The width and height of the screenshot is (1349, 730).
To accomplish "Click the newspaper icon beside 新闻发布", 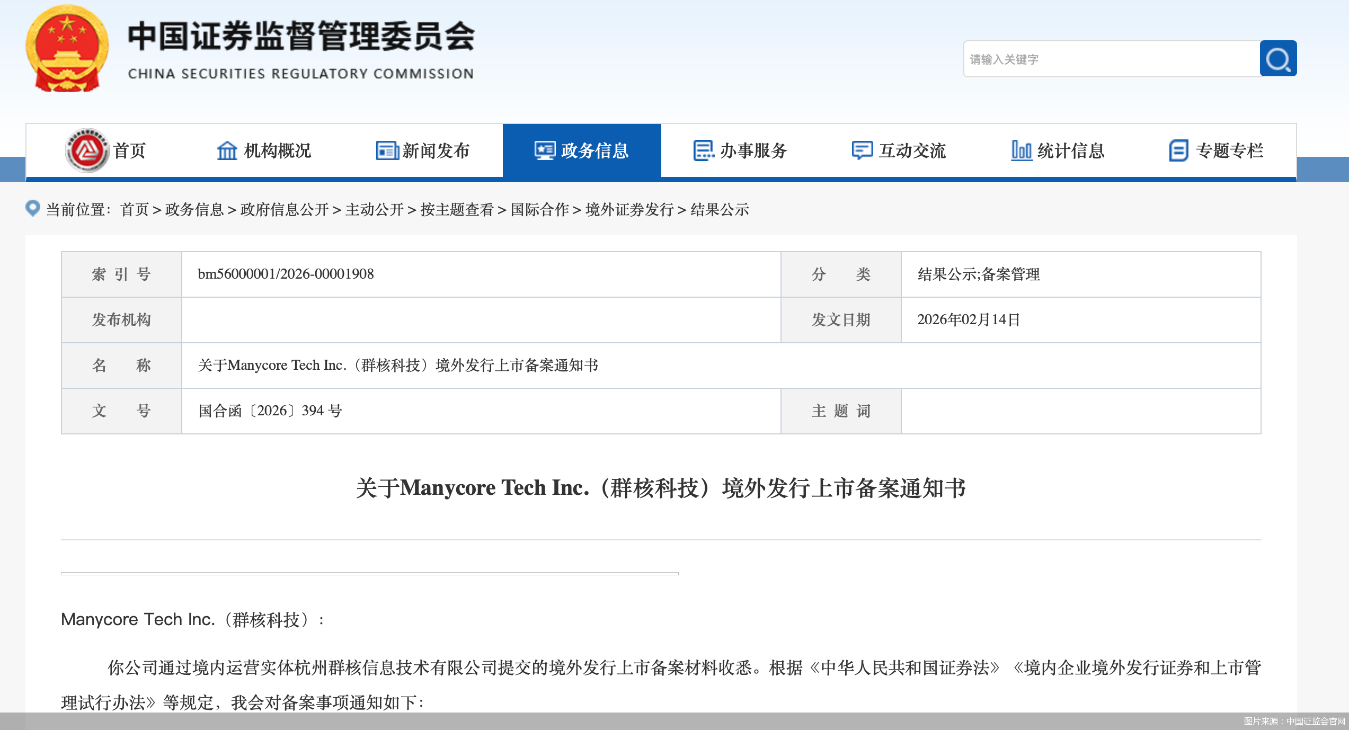I will pyautogui.click(x=387, y=150).
